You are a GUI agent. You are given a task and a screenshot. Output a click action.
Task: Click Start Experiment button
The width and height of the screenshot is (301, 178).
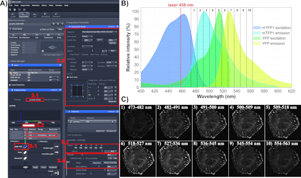click(52, 55)
